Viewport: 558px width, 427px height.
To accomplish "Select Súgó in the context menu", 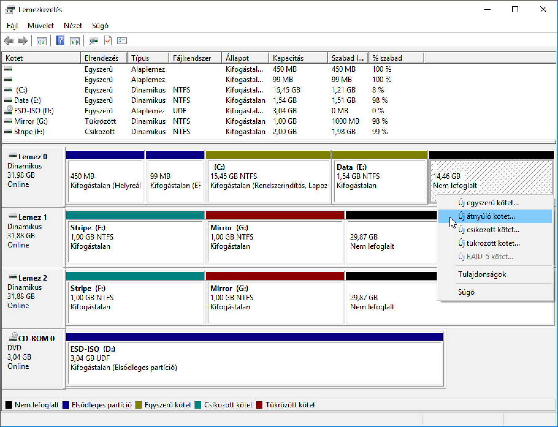I will [x=495, y=292].
